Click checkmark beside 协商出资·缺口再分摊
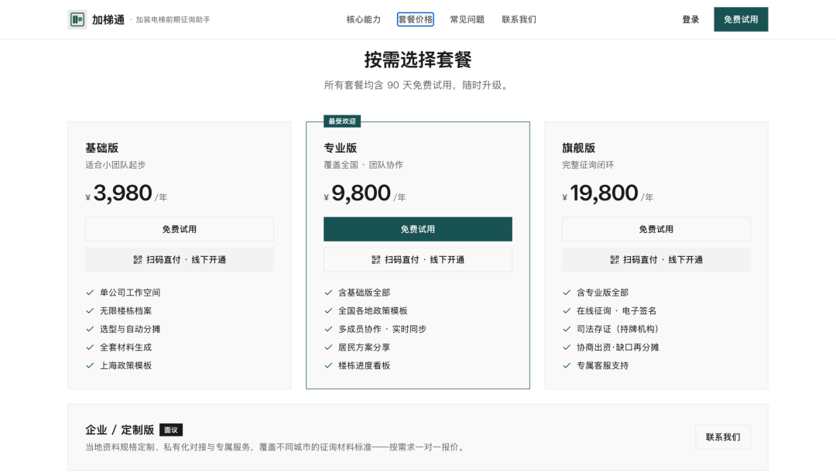 coord(567,347)
